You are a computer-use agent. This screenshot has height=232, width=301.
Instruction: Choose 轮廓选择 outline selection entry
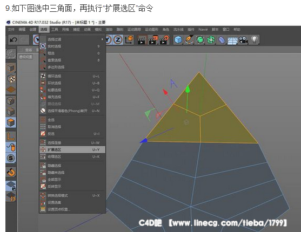click(x=72, y=90)
